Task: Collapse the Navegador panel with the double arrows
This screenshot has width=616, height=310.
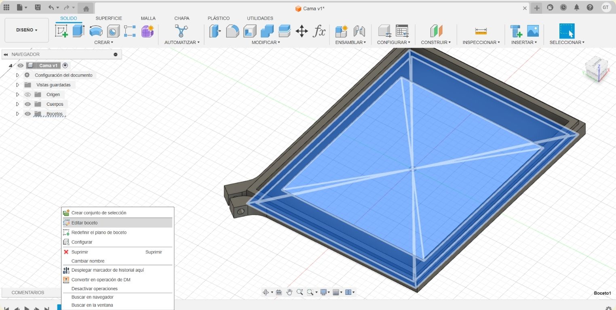Action: tap(6, 54)
